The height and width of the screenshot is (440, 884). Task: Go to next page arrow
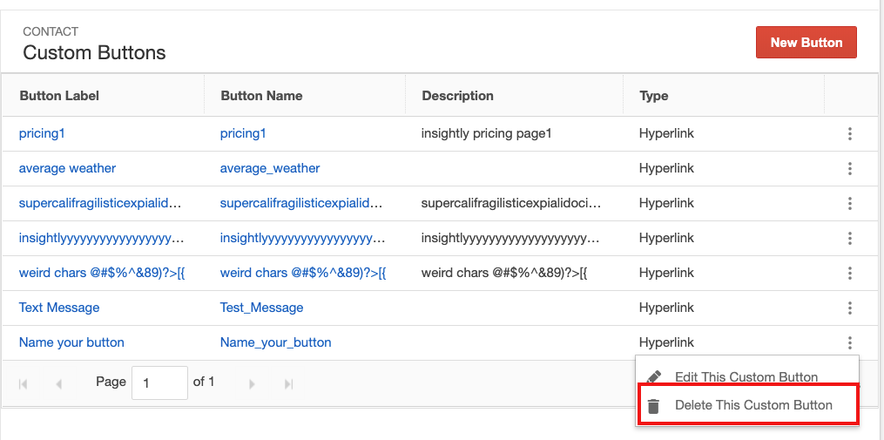tap(252, 384)
